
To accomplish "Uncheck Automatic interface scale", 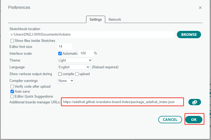I will pyautogui.click(x=60, y=54).
